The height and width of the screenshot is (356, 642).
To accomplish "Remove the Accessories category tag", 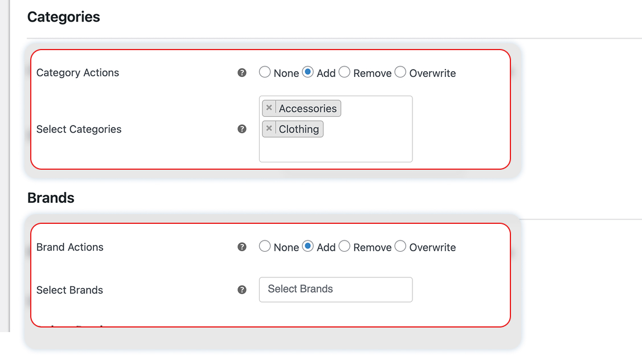I will [269, 108].
